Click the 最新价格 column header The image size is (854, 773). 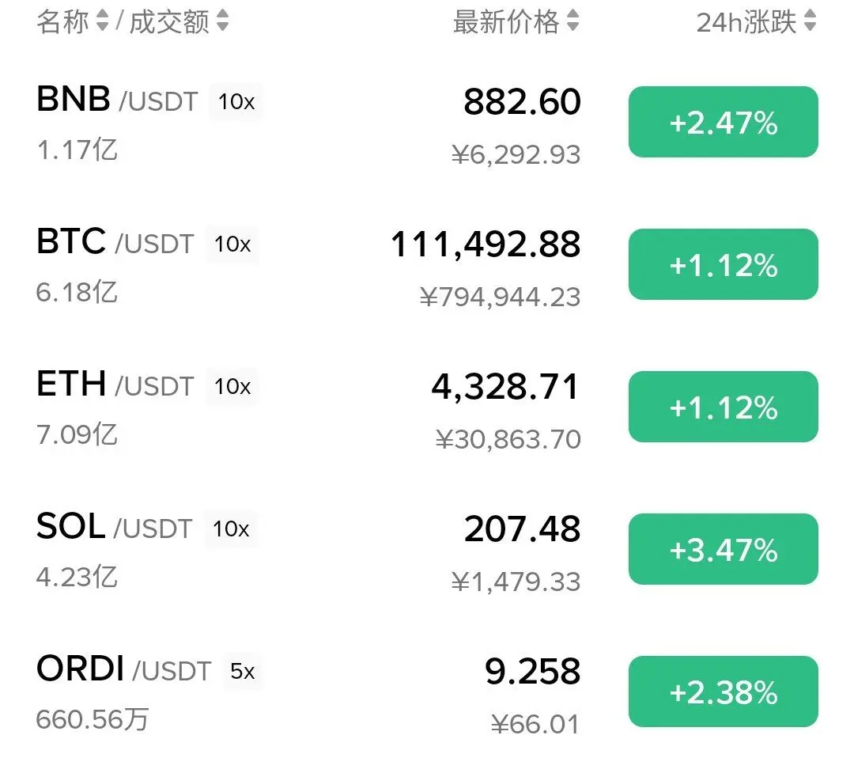point(507,22)
